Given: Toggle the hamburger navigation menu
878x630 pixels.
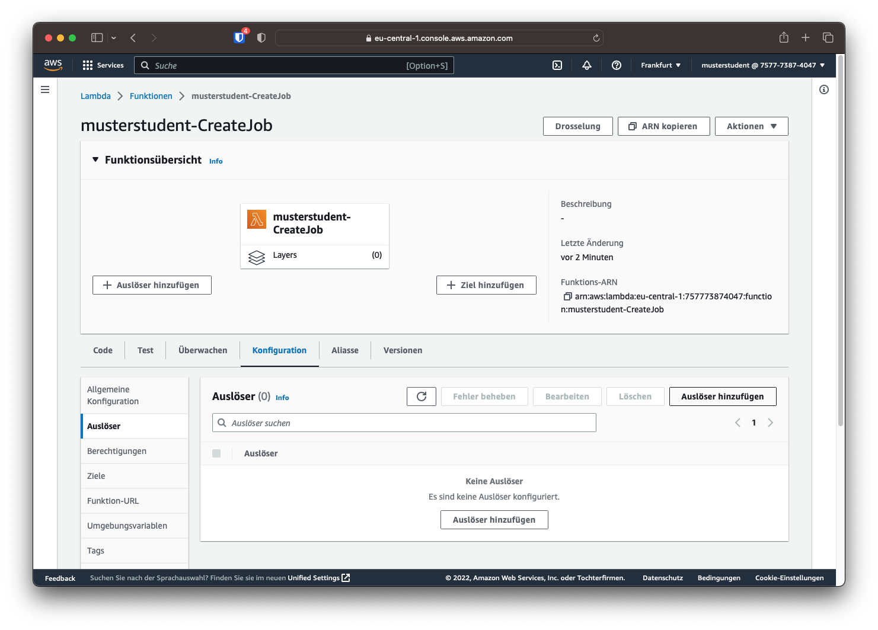Looking at the screenshot, I should 45,89.
